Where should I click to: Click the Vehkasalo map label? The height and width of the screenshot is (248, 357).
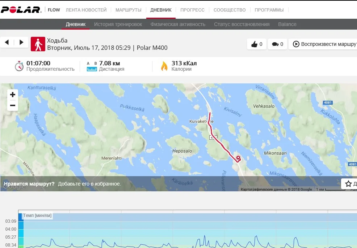[x=264, y=106]
